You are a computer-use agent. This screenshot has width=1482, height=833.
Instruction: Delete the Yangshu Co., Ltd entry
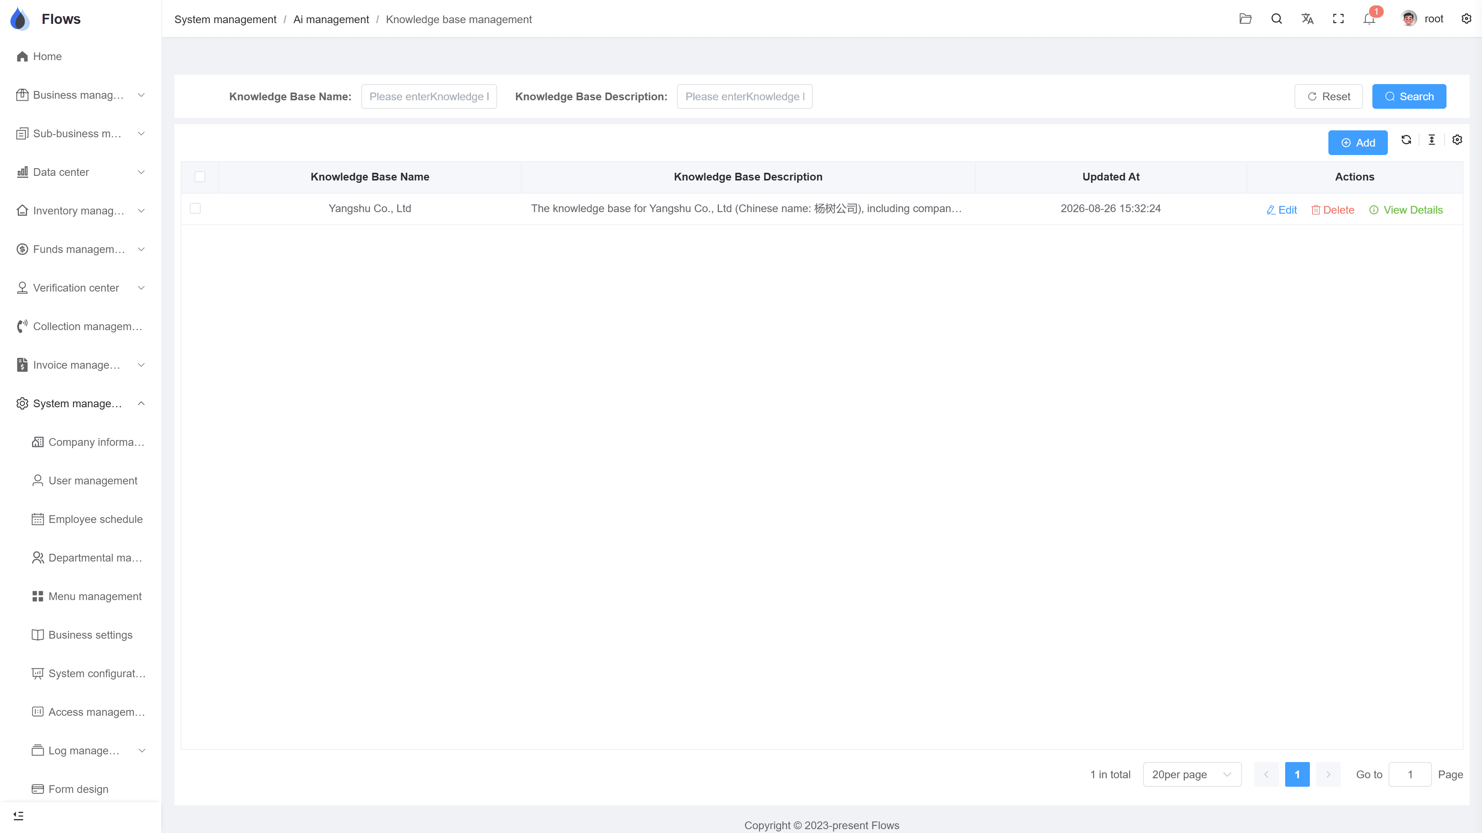(x=1332, y=210)
